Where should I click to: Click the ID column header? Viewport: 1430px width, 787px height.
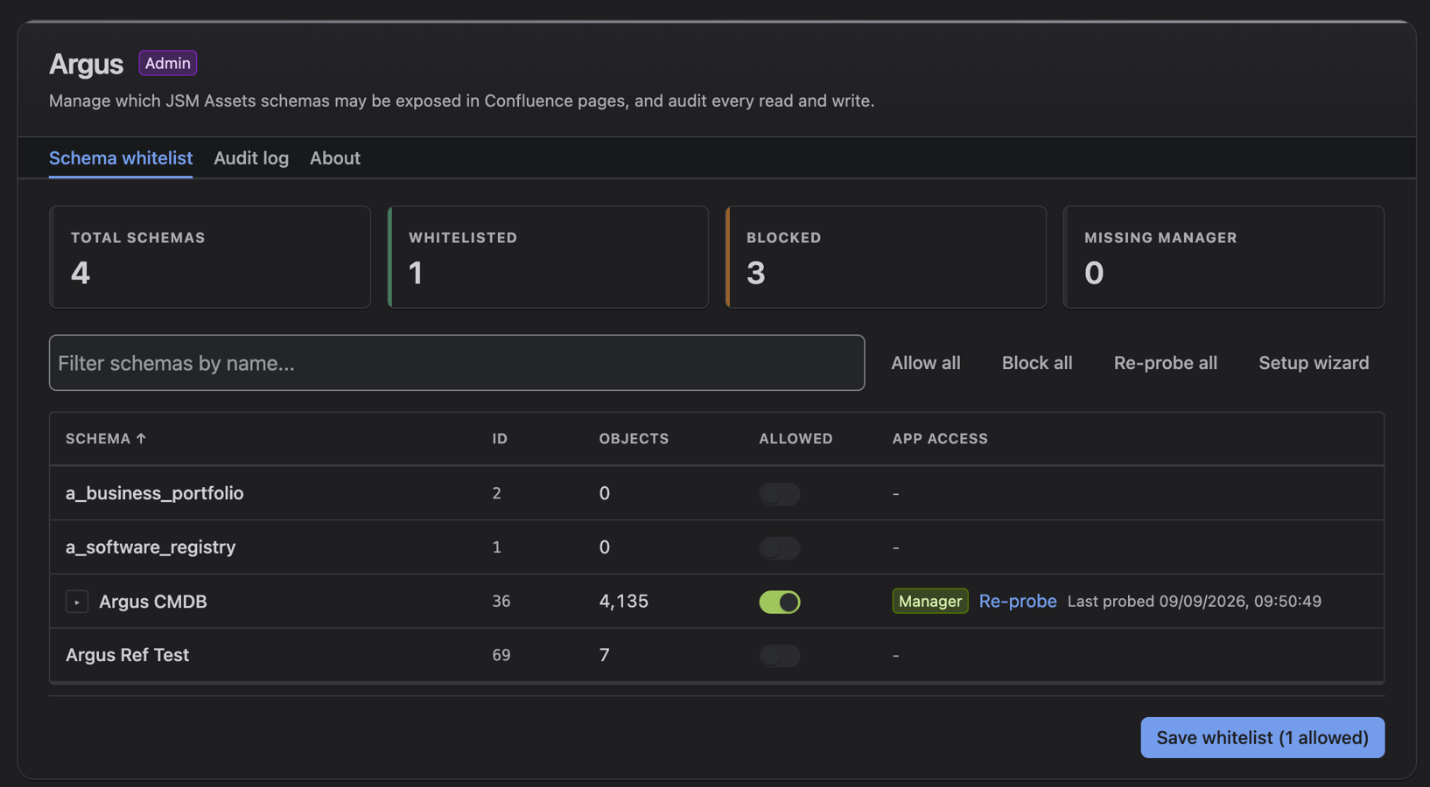click(x=500, y=439)
